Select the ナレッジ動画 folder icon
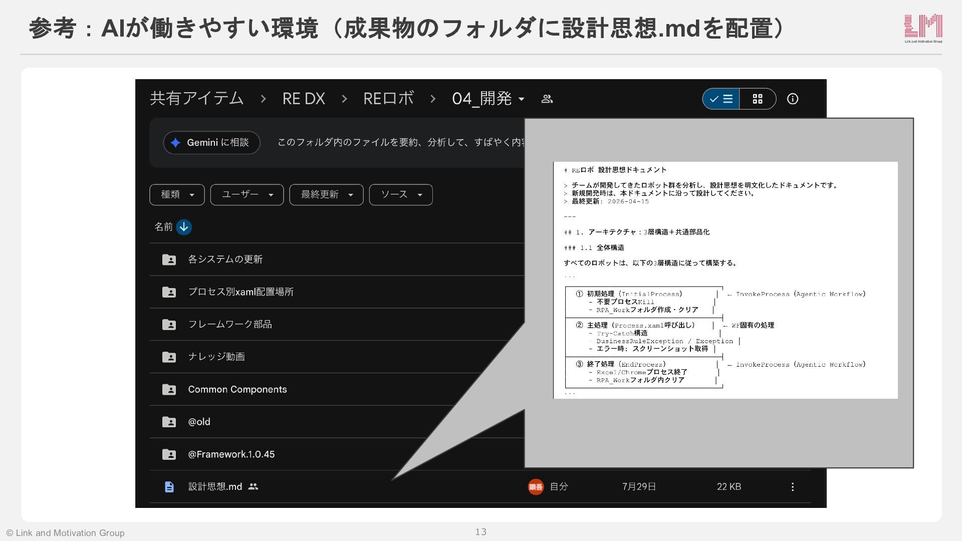Image resolution: width=962 pixels, height=541 pixels. [x=169, y=357]
